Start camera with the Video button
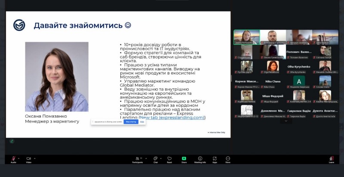Screen dimensions: 344x177 click(x=28, y=160)
